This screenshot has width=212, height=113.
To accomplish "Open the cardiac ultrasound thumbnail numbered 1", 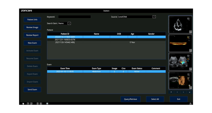I will pyautogui.click(x=180, y=25).
